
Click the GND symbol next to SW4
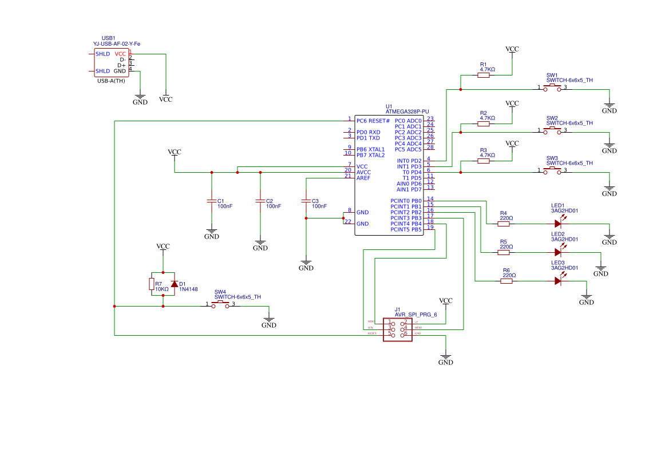click(269, 323)
